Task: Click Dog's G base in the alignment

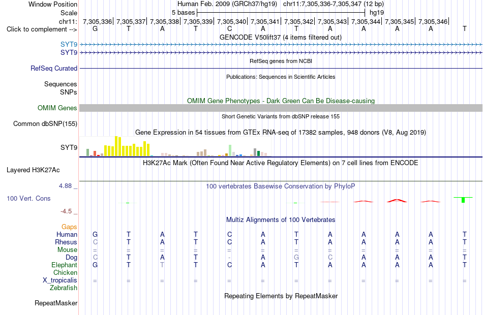Action: [x=296, y=258]
